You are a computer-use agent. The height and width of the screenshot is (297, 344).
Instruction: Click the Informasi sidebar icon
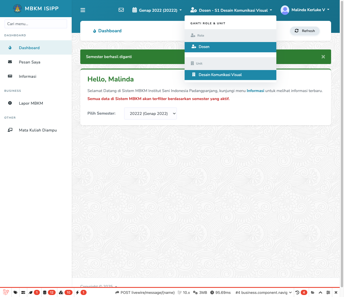[10, 76]
